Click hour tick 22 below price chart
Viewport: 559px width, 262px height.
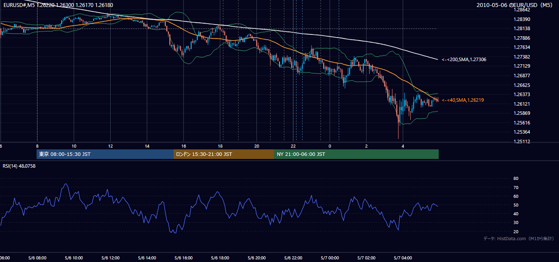click(293, 146)
